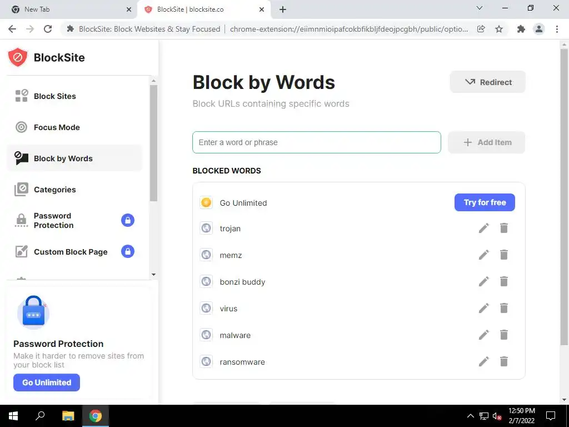Click the chrome-extension address bar URL
569x427 pixels.
[349, 29]
